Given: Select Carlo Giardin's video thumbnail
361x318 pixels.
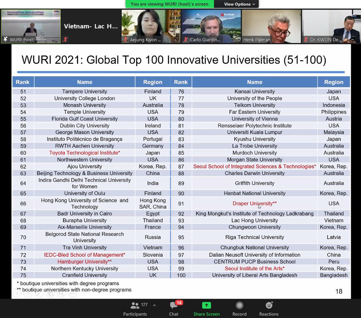Looking at the screenshot, I should click(211, 26).
